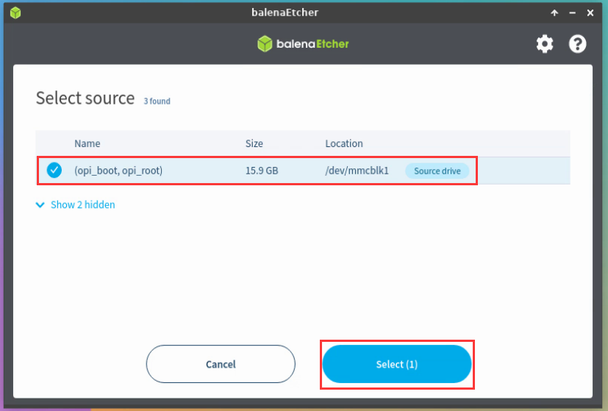This screenshot has width=608, height=411.
Task: Click the 'Source drive' badge
Action: click(437, 171)
